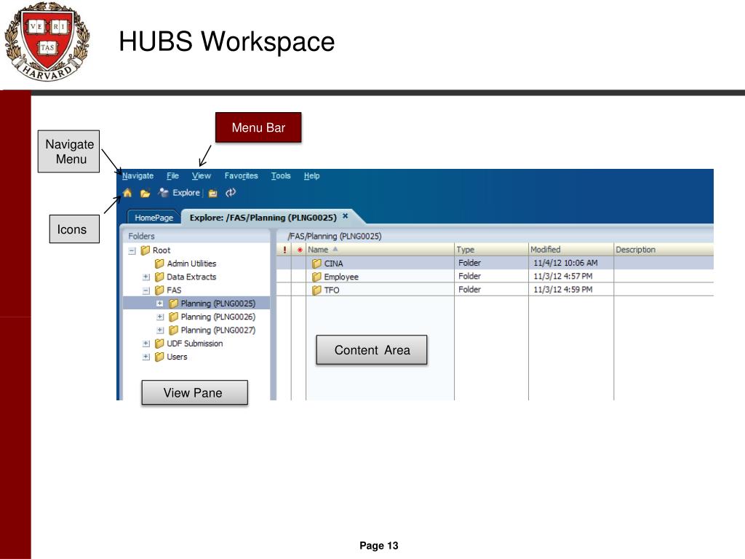Click the exclamation priority column header
The image size is (745, 559).
coord(284,250)
